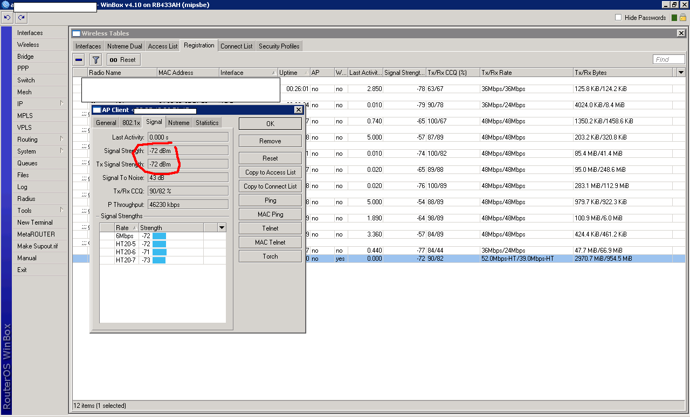Click the Torch button
The height and width of the screenshot is (417, 690).
pyautogui.click(x=270, y=256)
